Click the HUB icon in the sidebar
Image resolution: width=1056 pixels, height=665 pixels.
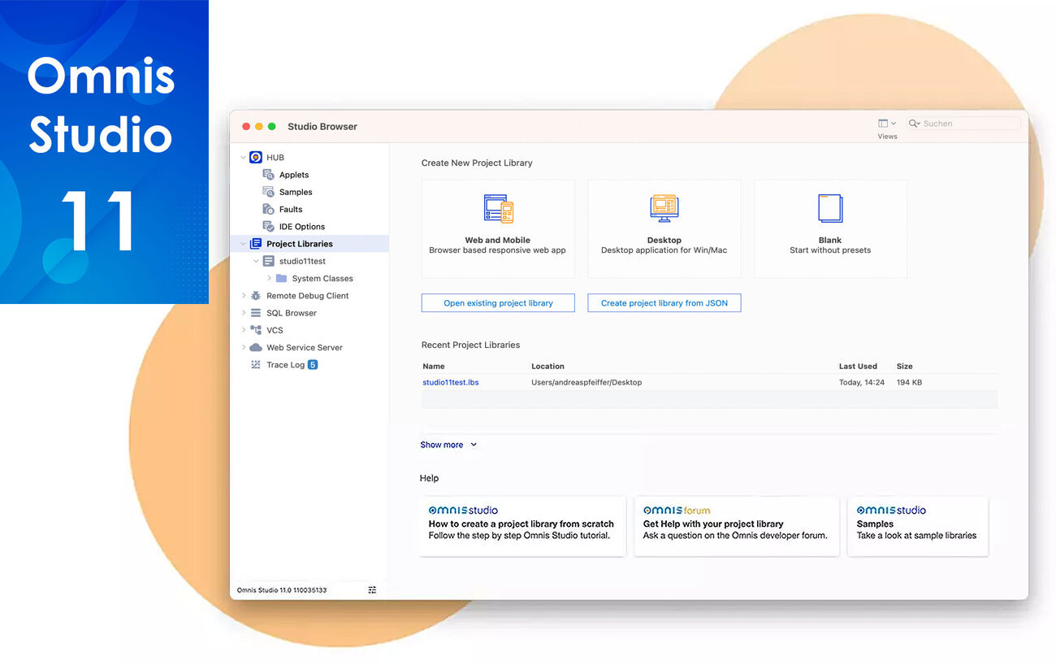[x=256, y=157]
